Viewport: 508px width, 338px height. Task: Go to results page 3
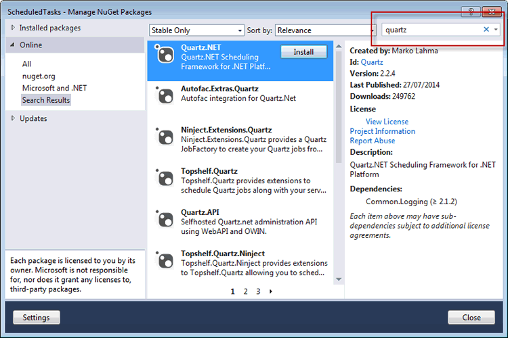click(258, 291)
